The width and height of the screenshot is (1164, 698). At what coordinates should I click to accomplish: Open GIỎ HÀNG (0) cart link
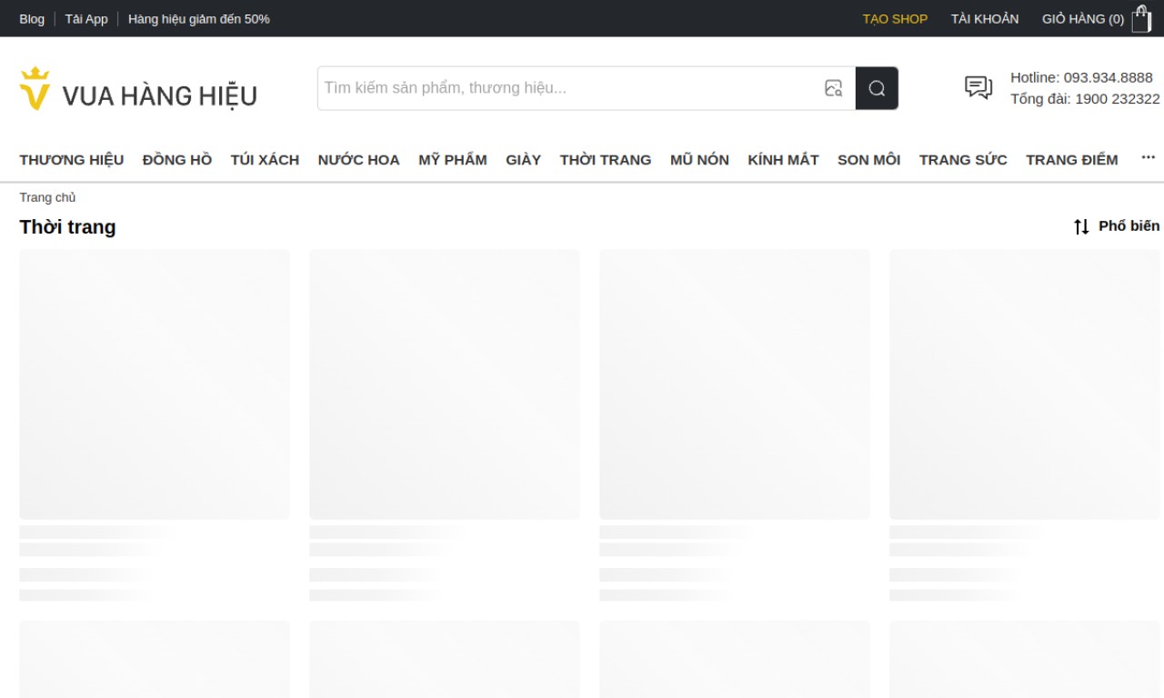pyautogui.click(x=1083, y=18)
